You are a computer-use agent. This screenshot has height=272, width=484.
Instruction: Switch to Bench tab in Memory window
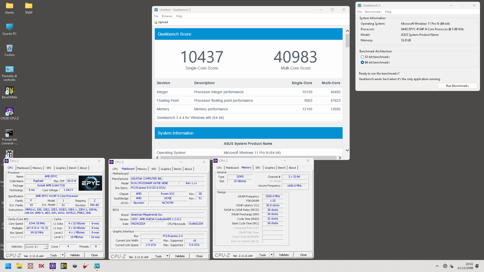[282, 168]
